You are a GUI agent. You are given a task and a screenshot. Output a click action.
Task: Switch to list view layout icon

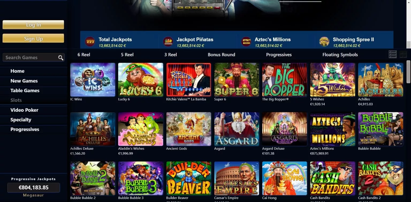tap(393, 54)
